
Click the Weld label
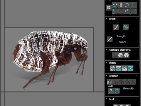(110, 86)
